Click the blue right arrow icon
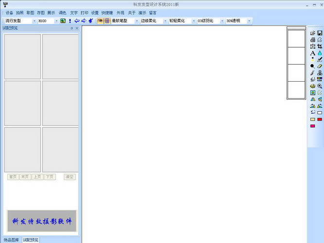324x243 pixels. click(84, 20)
